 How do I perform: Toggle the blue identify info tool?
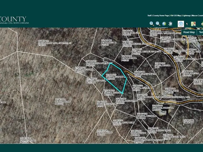point(181,24)
